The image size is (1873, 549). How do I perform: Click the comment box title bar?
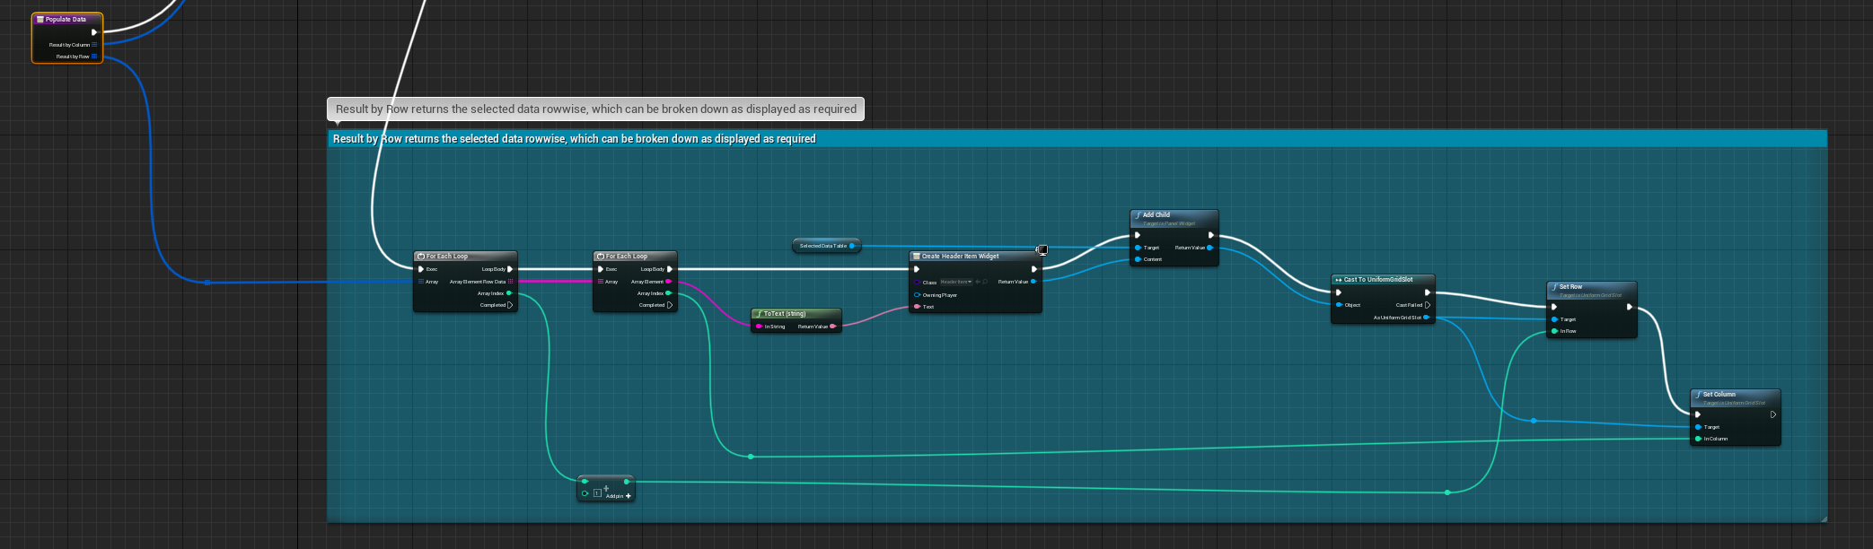tap(1077, 138)
